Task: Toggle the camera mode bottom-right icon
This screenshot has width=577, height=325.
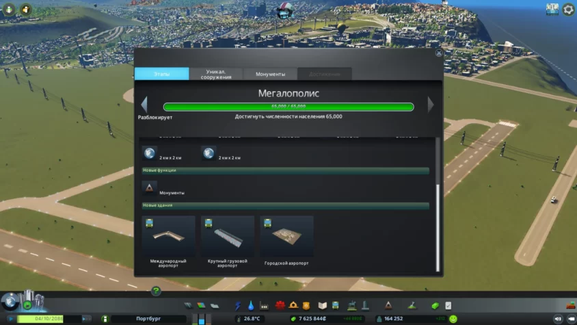Action: click(x=558, y=319)
